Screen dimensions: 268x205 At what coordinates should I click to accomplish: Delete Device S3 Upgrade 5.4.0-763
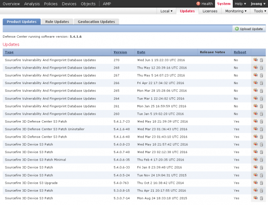(x=261, y=183)
